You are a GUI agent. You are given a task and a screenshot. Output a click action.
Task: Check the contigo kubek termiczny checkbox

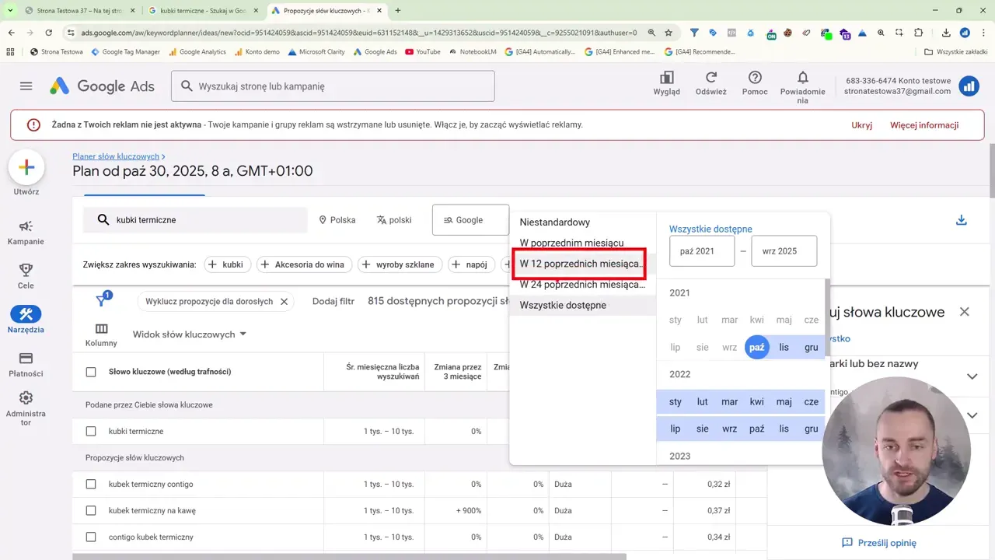pos(91,537)
